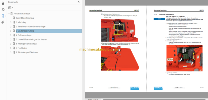Open the page thumbnails panel icon
Image resolution: width=208 pixels, height=100 pixels.
tap(3, 10)
